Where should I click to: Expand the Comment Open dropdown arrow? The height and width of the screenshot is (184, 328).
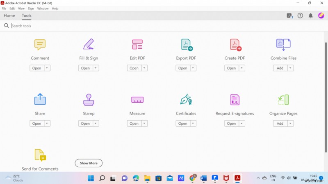47,68
